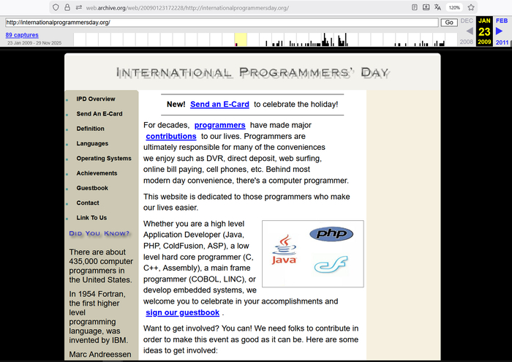
Task: Bookmark this page with star icon
Action: (470, 7)
